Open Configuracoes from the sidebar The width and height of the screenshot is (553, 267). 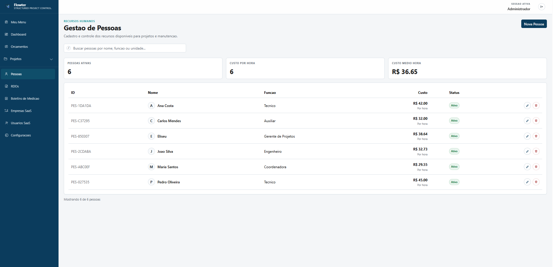pyautogui.click(x=21, y=135)
